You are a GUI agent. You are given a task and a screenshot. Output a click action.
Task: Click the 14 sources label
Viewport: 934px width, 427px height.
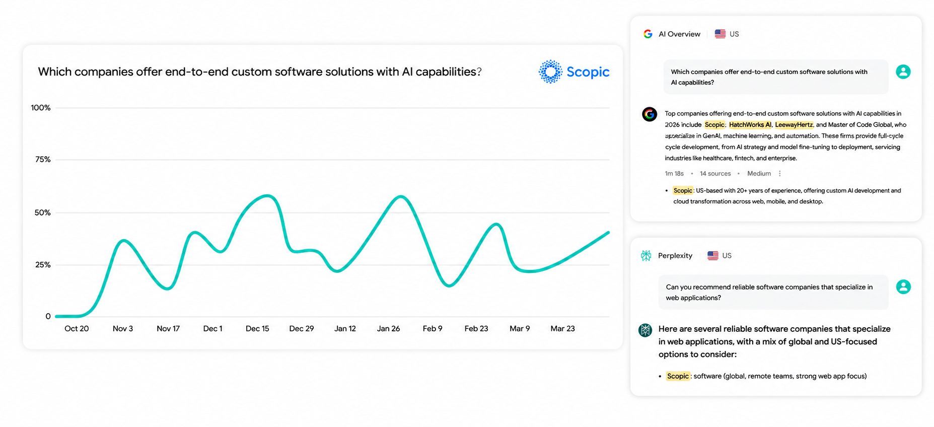click(715, 173)
